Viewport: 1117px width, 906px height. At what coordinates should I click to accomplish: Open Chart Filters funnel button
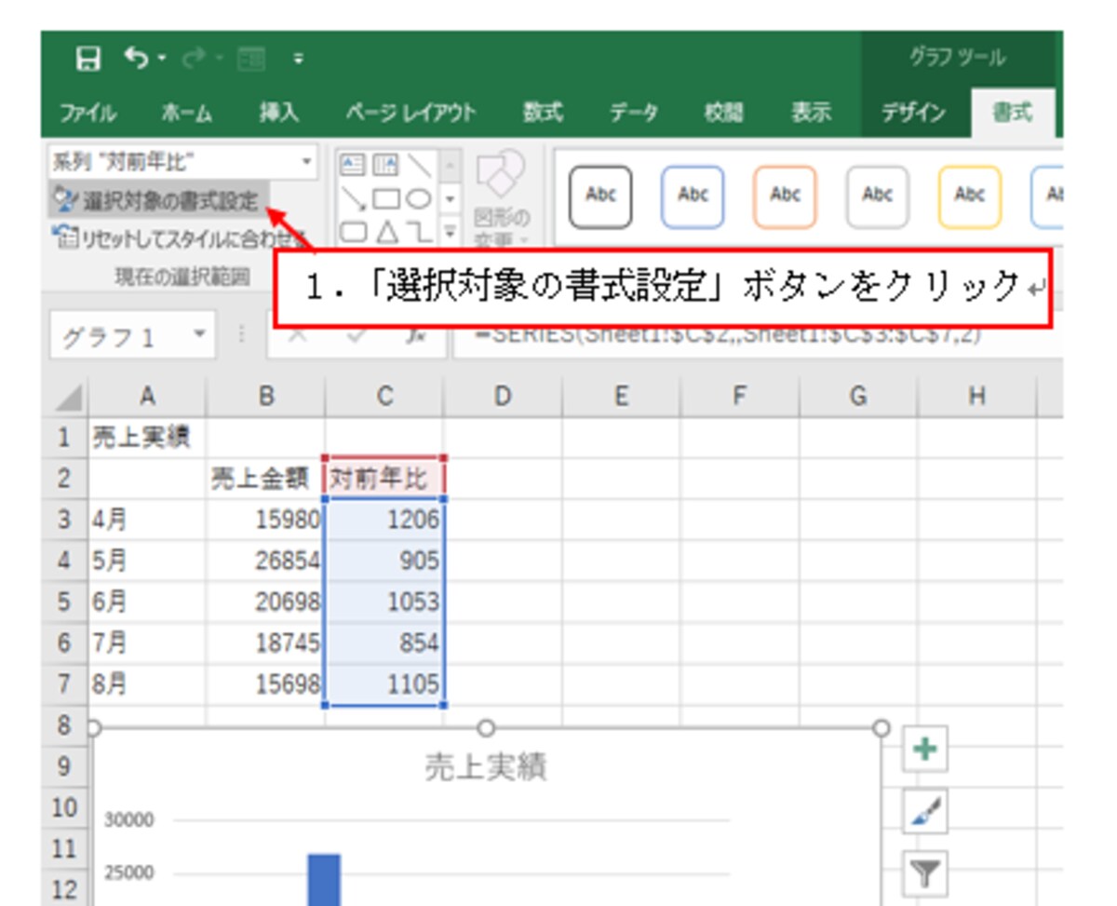point(925,873)
